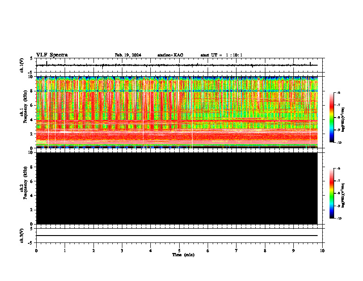Click the 'station=KAG' header label

click(x=170, y=55)
